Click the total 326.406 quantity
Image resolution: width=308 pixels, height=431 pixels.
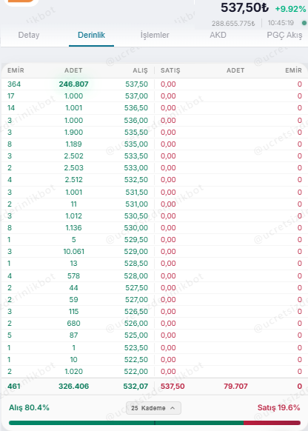pos(73,386)
